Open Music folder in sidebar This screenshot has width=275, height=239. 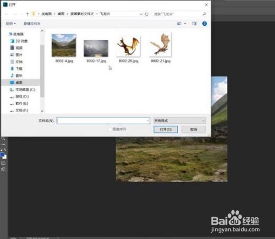click(x=16, y=76)
